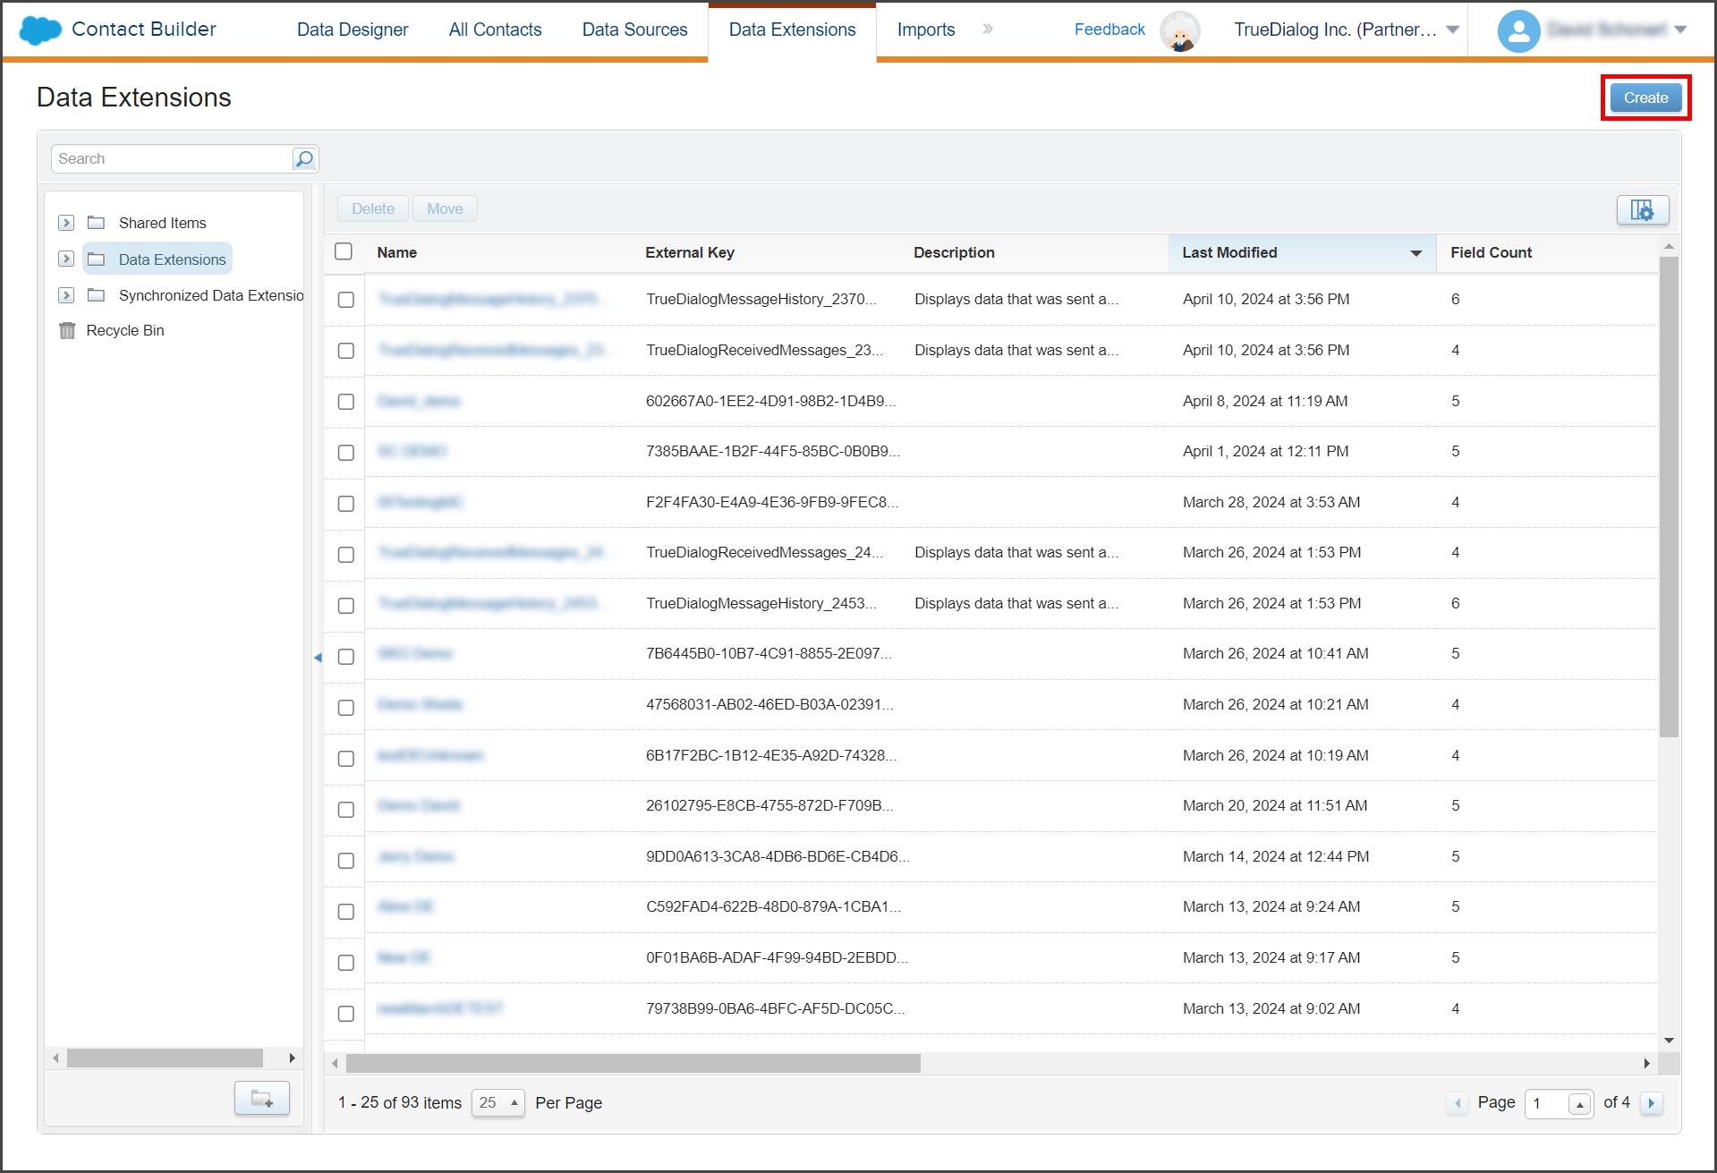Screen dimensions: 1717x1173
Task: Click the key C592FAD4-622B cell
Action: (x=773, y=906)
